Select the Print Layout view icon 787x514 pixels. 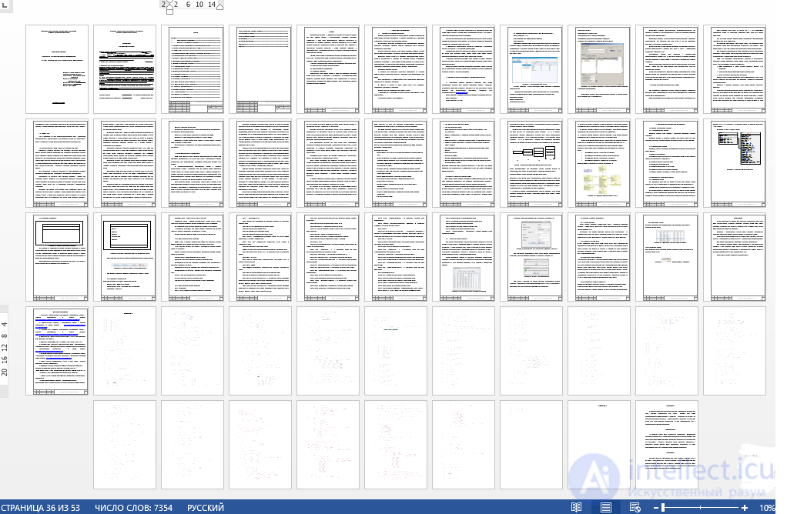[606, 508]
